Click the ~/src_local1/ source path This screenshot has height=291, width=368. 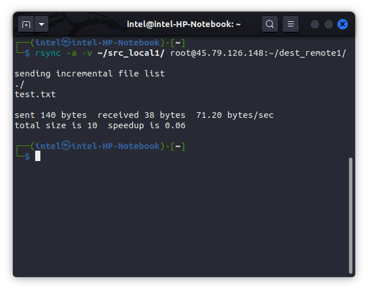point(131,53)
